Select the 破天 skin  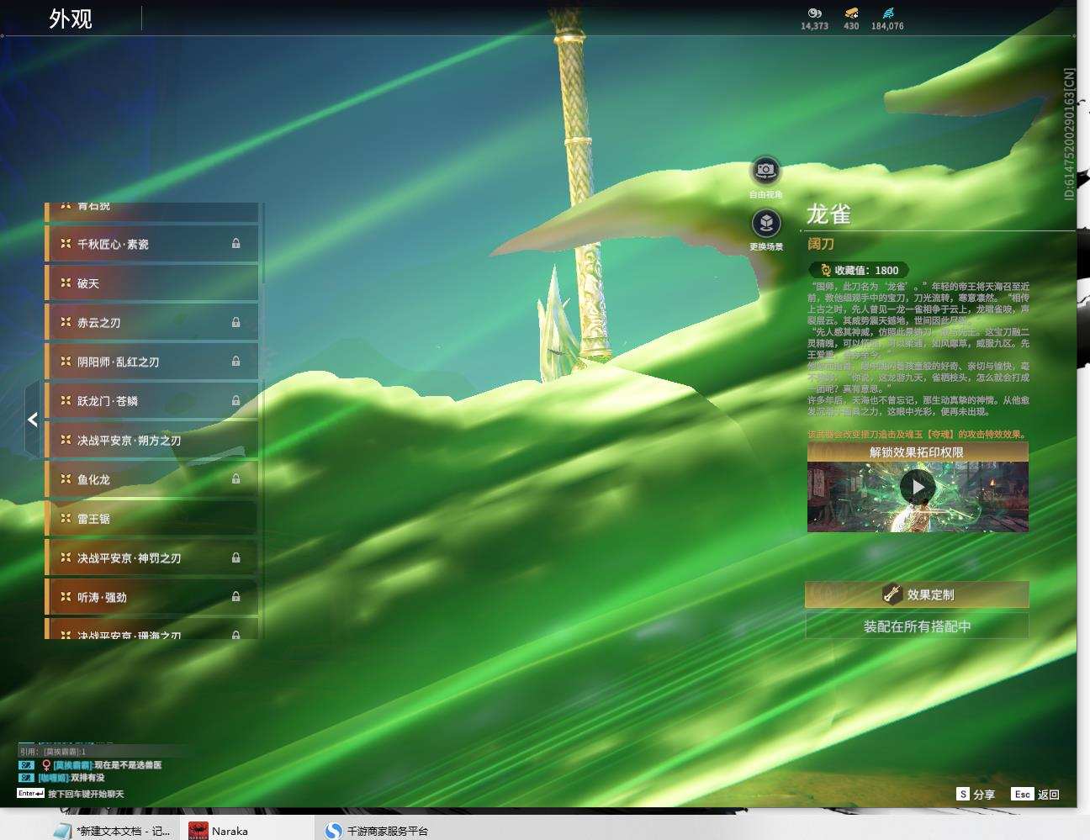pos(151,283)
